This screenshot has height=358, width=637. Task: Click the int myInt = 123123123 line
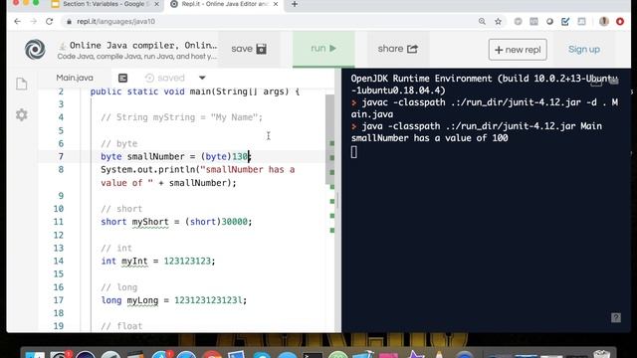158,261
